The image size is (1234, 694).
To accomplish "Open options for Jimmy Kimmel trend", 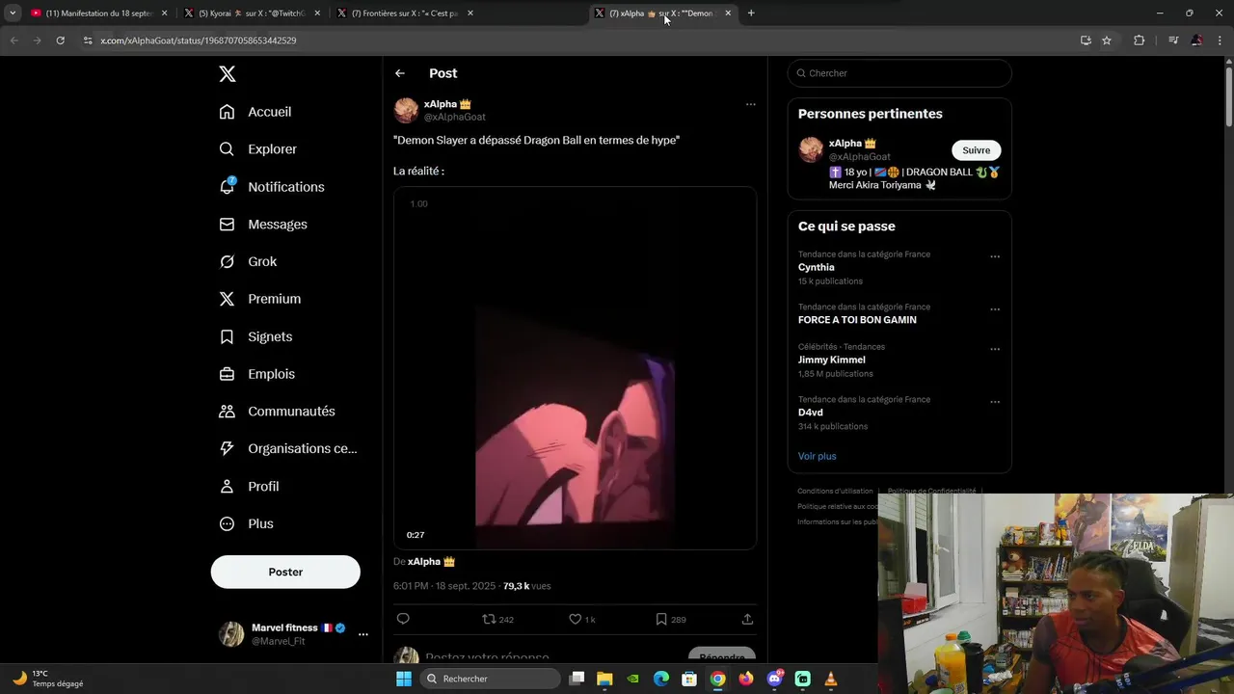I will (995, 349).
